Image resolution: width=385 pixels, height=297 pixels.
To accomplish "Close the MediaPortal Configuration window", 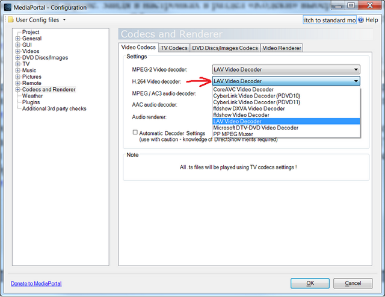I will (x=370, y=5).
